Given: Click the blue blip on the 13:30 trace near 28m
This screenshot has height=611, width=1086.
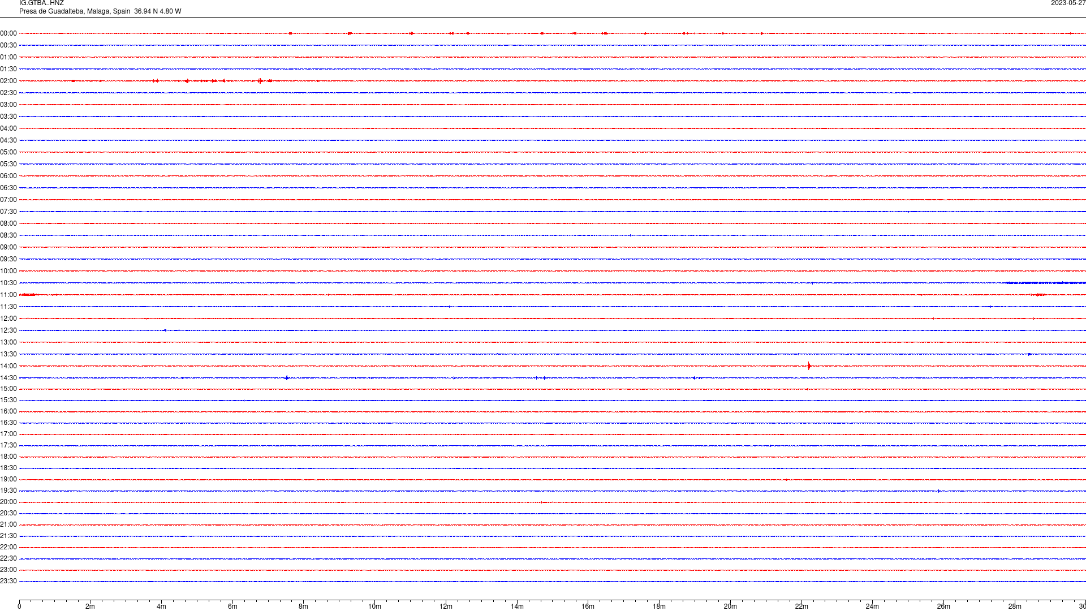Looking at the screenshot, I should point(1029,354).
